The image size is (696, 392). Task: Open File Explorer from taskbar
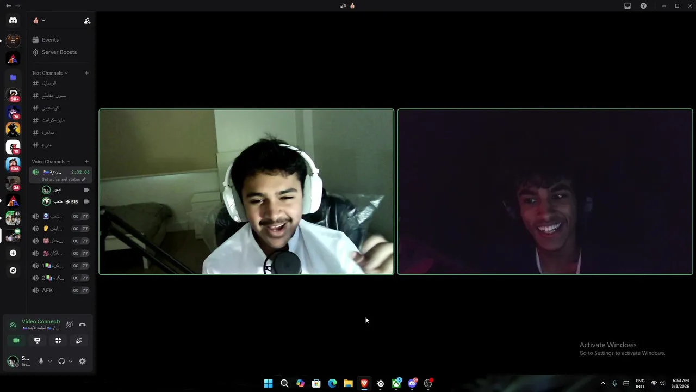tap(349, 383)
